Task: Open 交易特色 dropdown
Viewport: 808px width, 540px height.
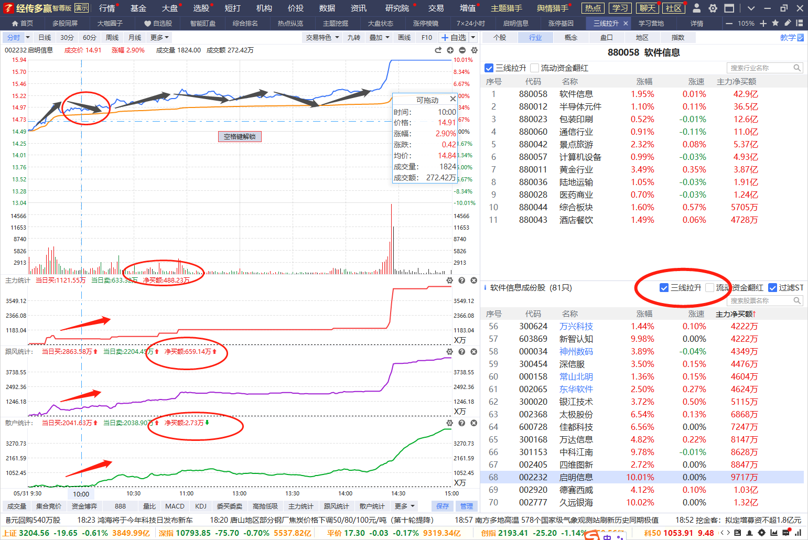Action: (x=322, y=37)
